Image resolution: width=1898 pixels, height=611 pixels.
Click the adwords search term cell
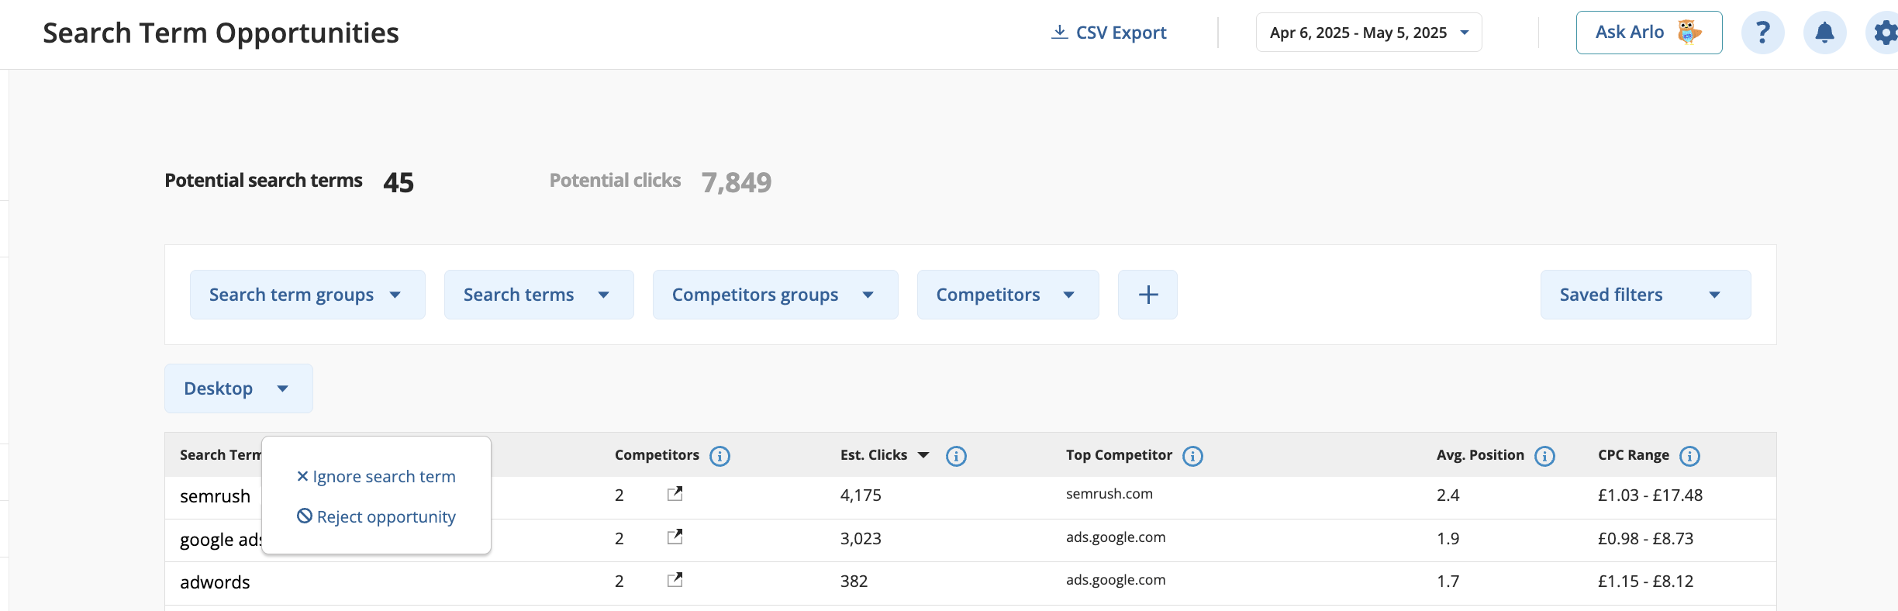click(x=215, y=582)
